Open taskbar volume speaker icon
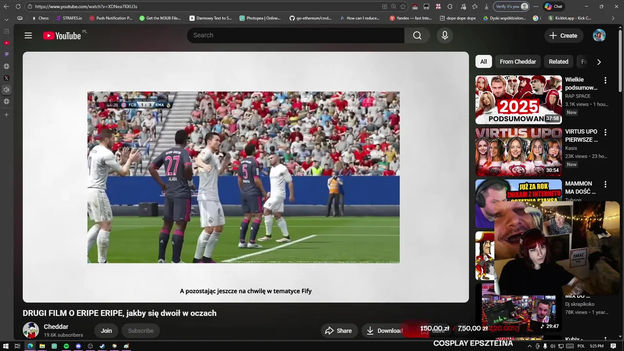This screenshot has width=624, height=351. coord(553,346)
